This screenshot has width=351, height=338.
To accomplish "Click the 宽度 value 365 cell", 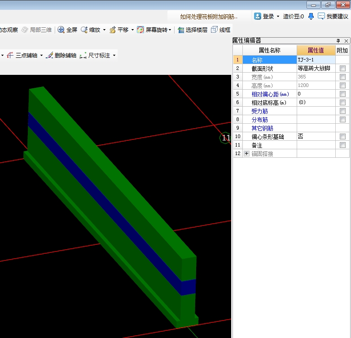I will pyautogui.click(x=316, y=77).
